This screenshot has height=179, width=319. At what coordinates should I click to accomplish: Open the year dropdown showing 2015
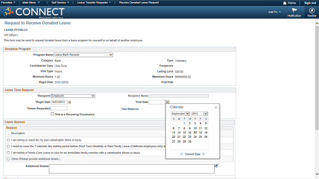[x=199, y=114]
